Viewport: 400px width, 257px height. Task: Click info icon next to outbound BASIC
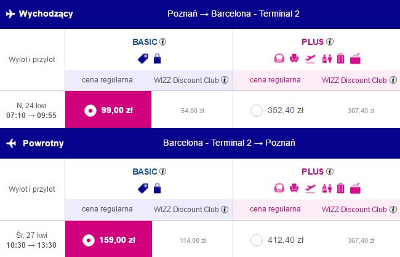pos(162,42)
